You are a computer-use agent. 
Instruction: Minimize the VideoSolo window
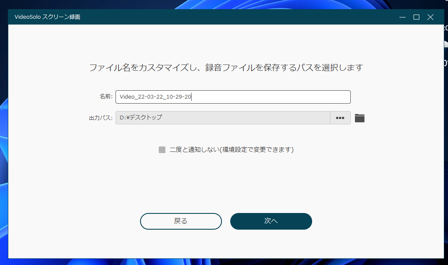402,17
